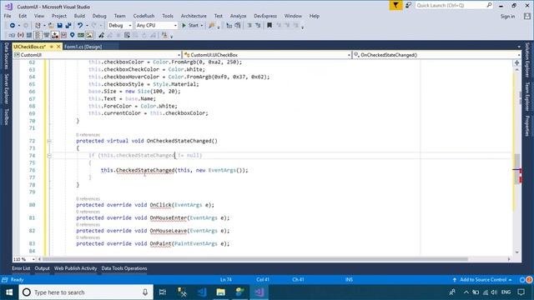
Task: Expand the Team Explorer side panel
Action: click(527, 97)
